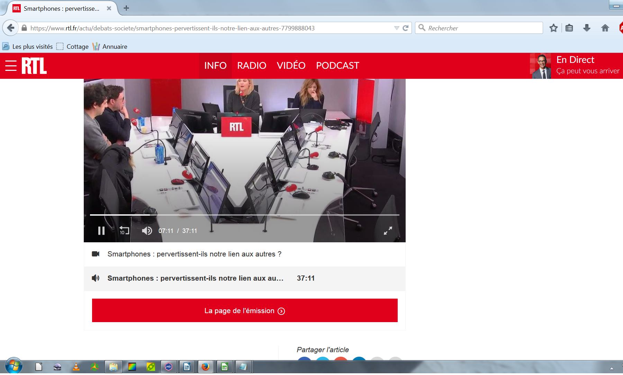Click the search magnifier icon
Image resolution: width=623 pixels, height=375 pixels.
point(422,28)
